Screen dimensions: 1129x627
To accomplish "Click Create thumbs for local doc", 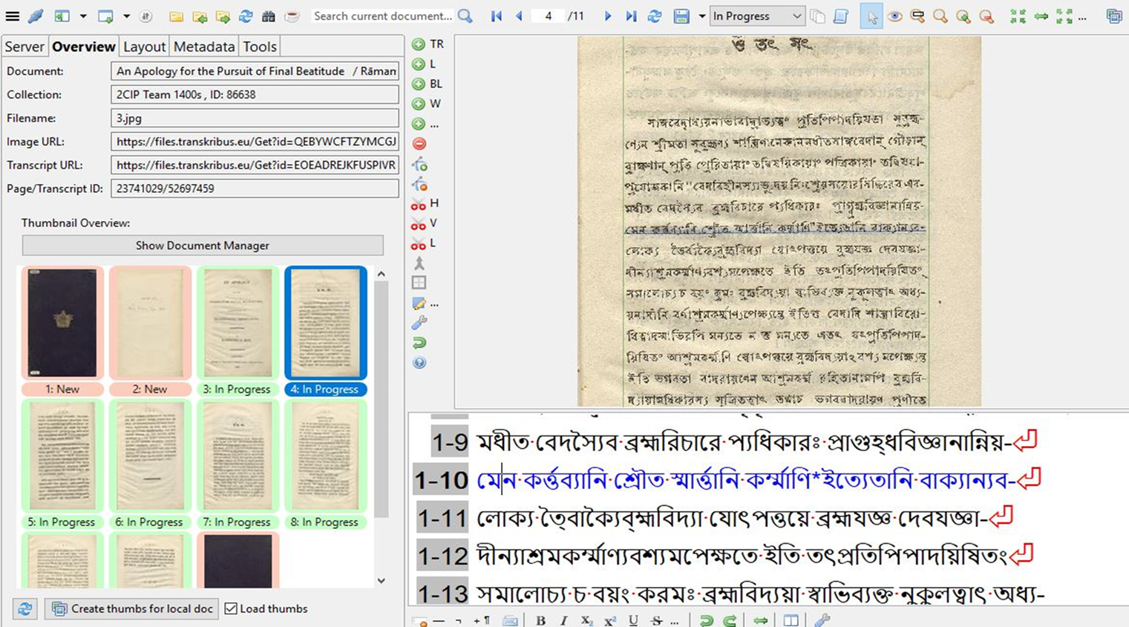I will click(132, 608).
